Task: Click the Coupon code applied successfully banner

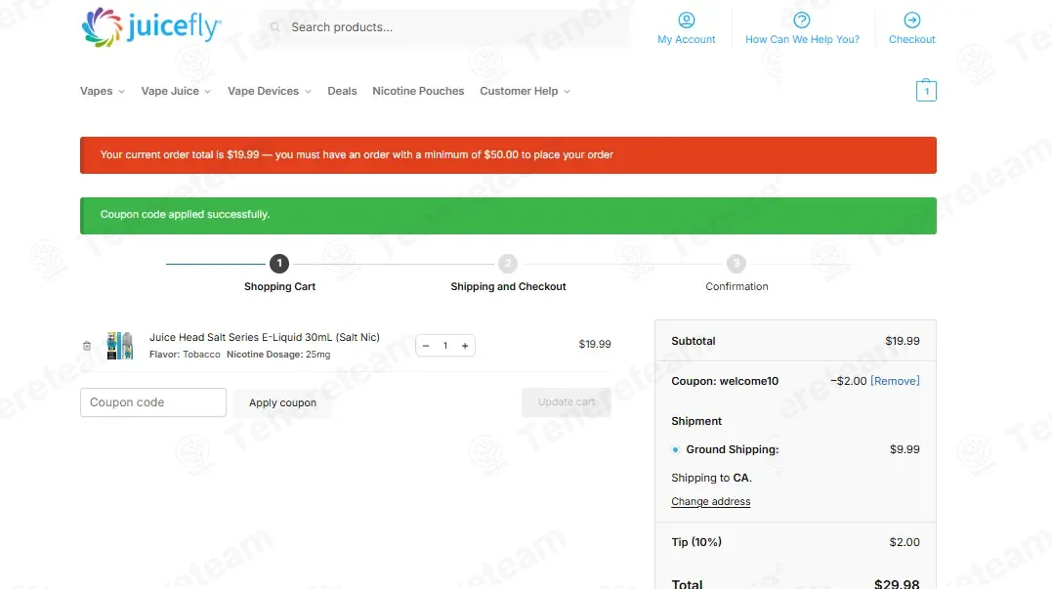Action: tap(508, 215)
